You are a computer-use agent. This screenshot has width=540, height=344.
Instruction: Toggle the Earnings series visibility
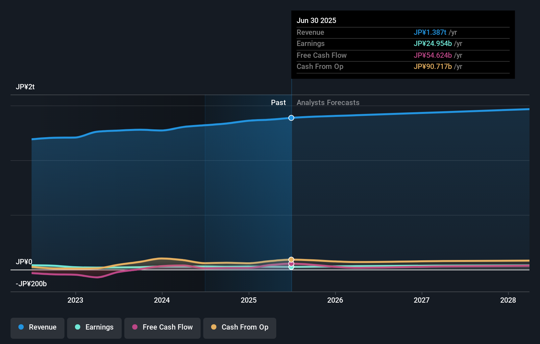94,328
